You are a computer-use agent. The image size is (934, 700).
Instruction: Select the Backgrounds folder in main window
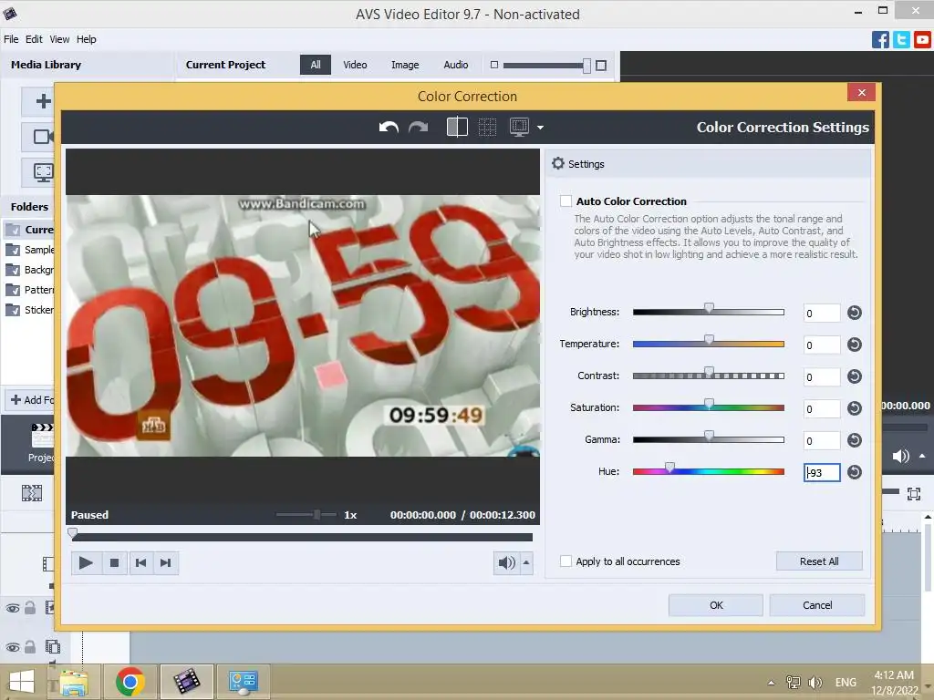[30, 270]
